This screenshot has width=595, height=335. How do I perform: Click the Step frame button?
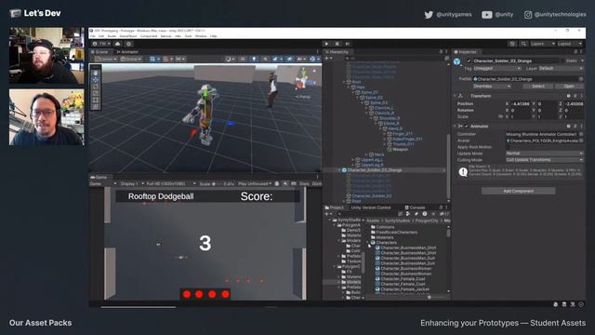pyautogui.click(x=347, y=44)
